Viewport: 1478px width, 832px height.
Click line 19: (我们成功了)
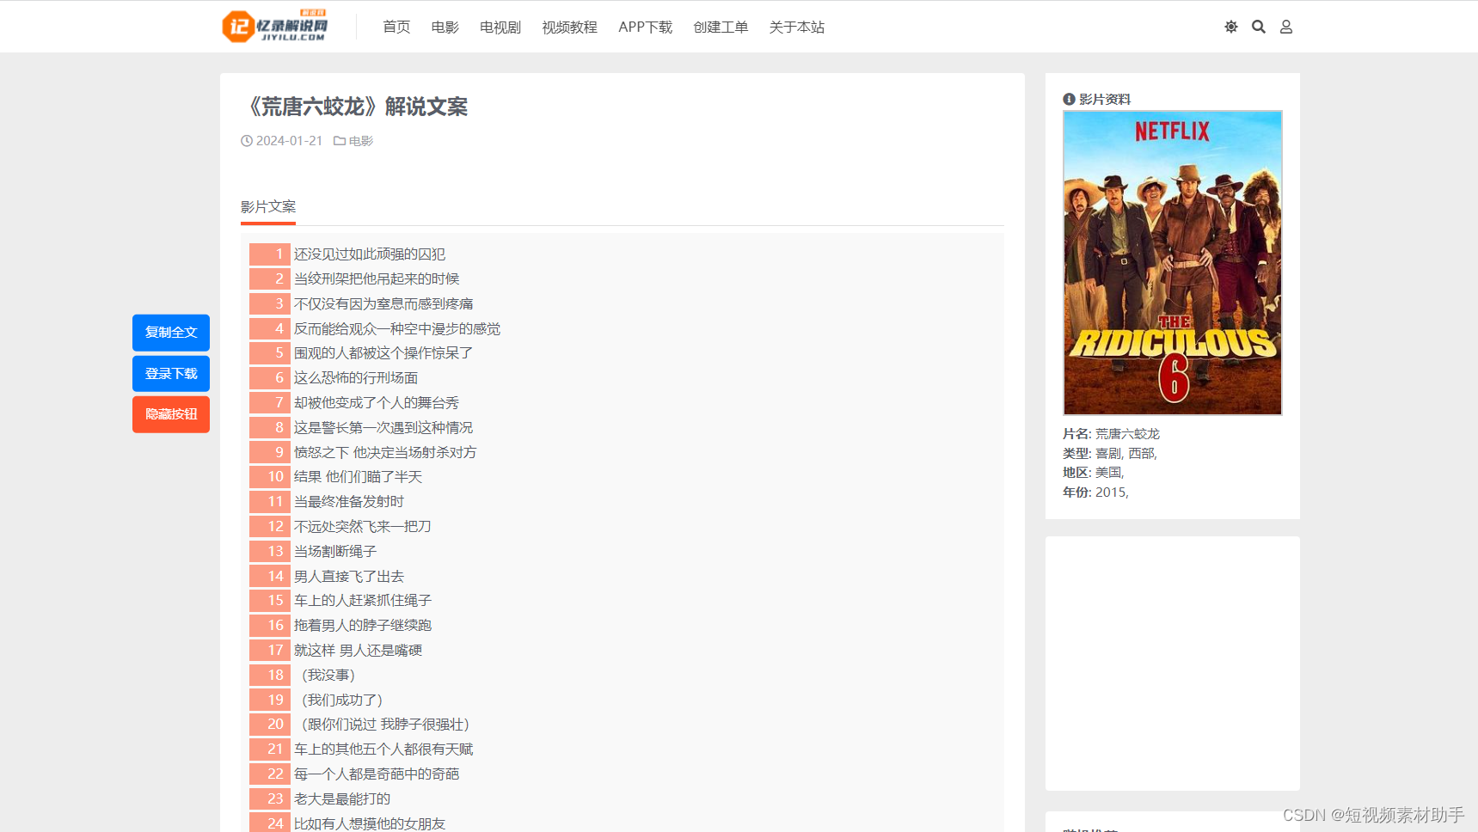[x=340, y=700]
